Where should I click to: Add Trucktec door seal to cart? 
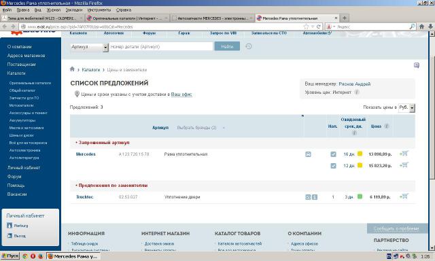(404, 196)
